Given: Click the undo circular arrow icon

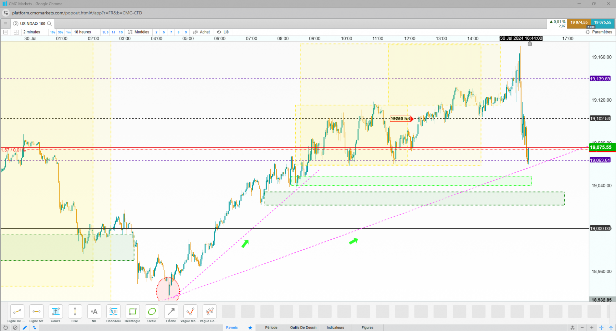Looking at the screenshot, I should 5,328.
